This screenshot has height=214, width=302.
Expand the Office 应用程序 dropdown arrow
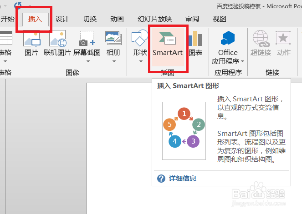(x=242, y=61)
